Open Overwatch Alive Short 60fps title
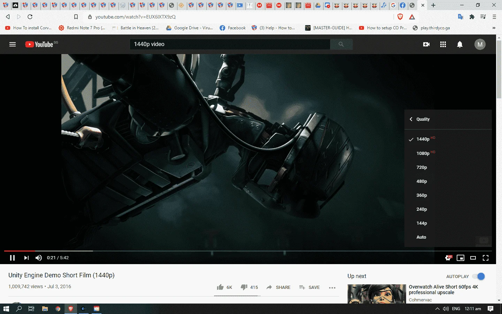This screenshot has height=314, width=502. pyautogui.click(x=443, y=290)
